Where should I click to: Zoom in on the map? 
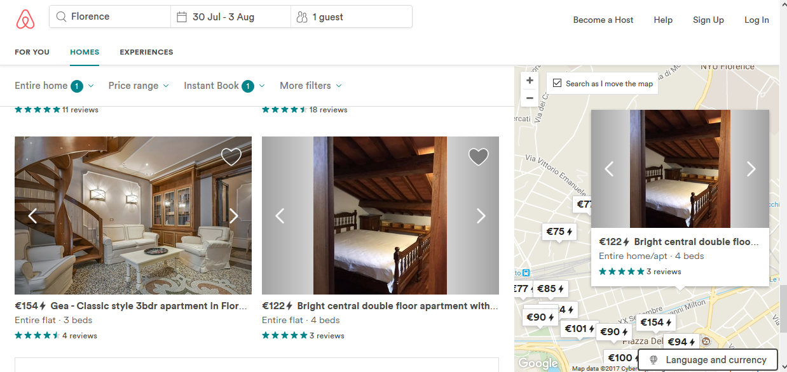pos(530,81)
